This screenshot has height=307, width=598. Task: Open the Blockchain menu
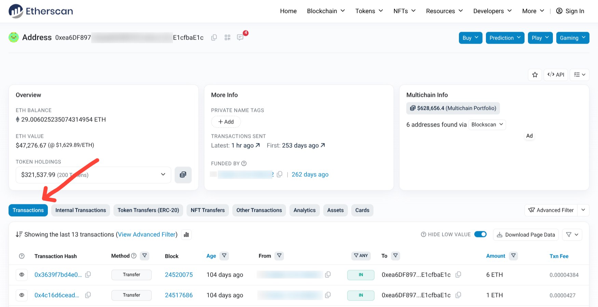point(326,11)
